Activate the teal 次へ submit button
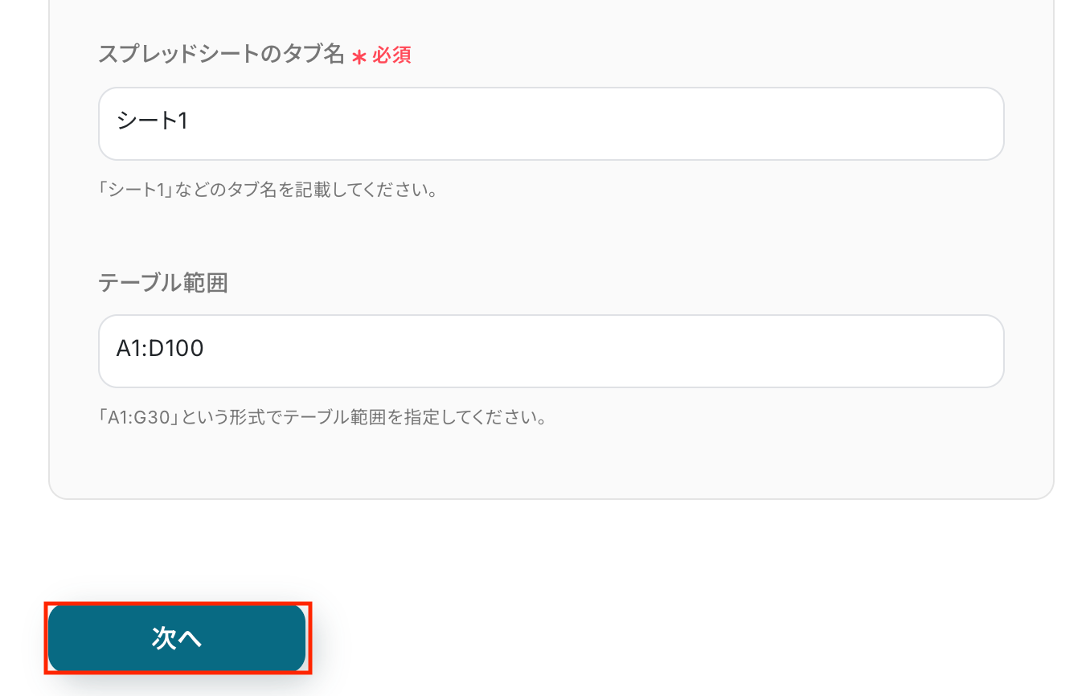The width and height of the screenshot is (1090, 696). coord(177,638)
